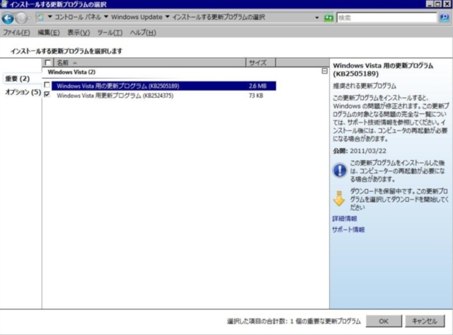Minimize the window
This screenshot has height=335, width=453.
(430, 4)
